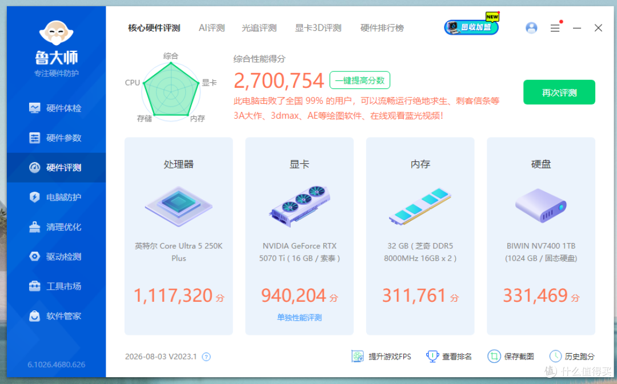Switch to the 显卡3D评测 tab
This screenshot has height=384, width=617.
tap(318, 28)
